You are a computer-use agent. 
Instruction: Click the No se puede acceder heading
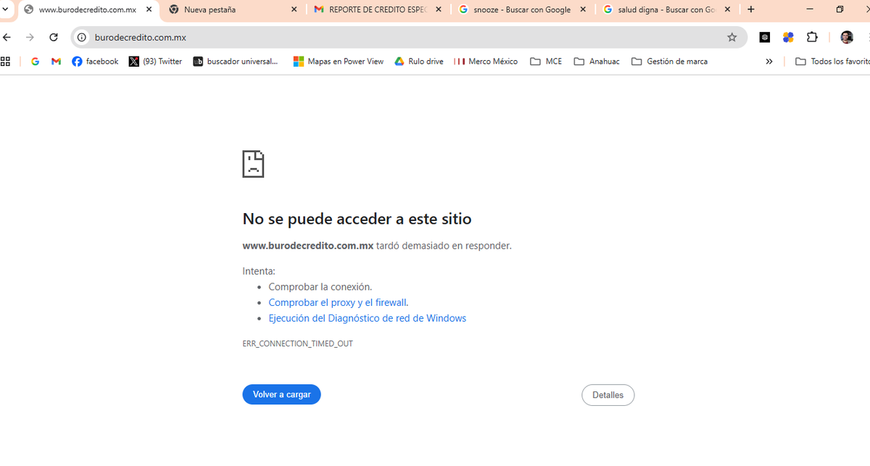point(357,219)
